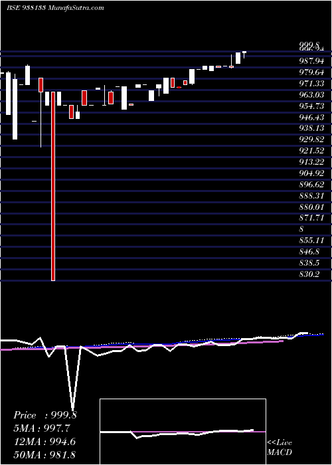
Task: Click the 12MA : 994.6 readout
Action: 44,441
